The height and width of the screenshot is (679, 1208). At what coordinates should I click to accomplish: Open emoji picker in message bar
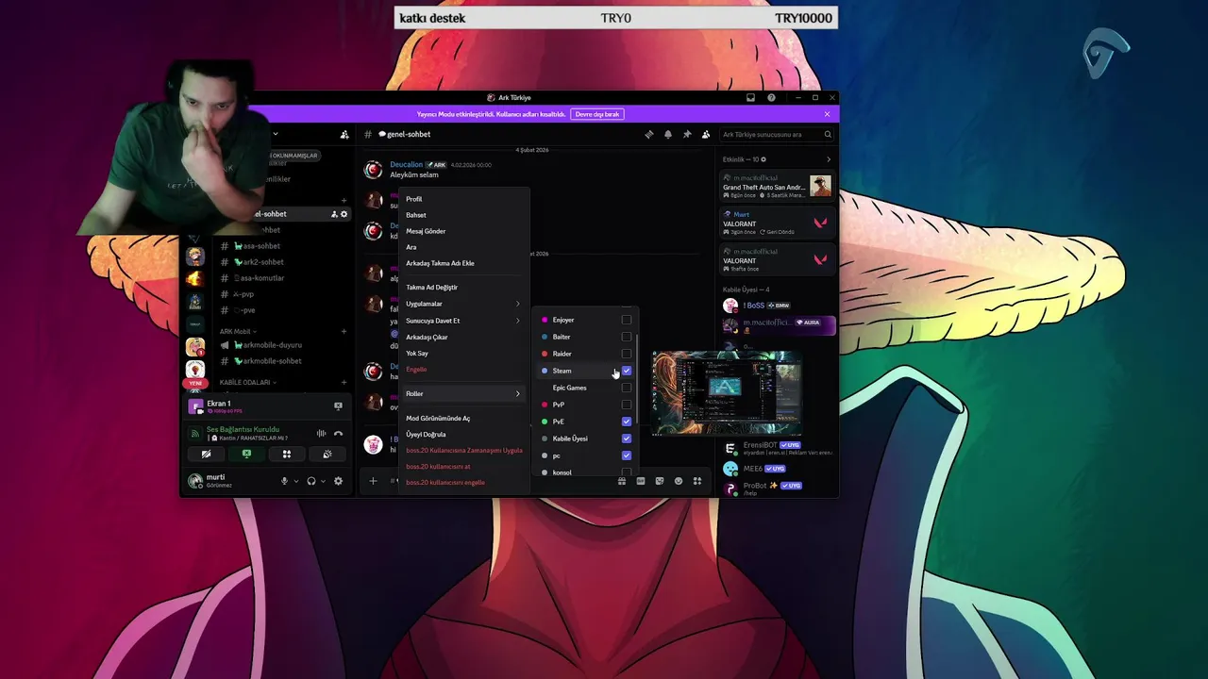(x=679, y=481)
